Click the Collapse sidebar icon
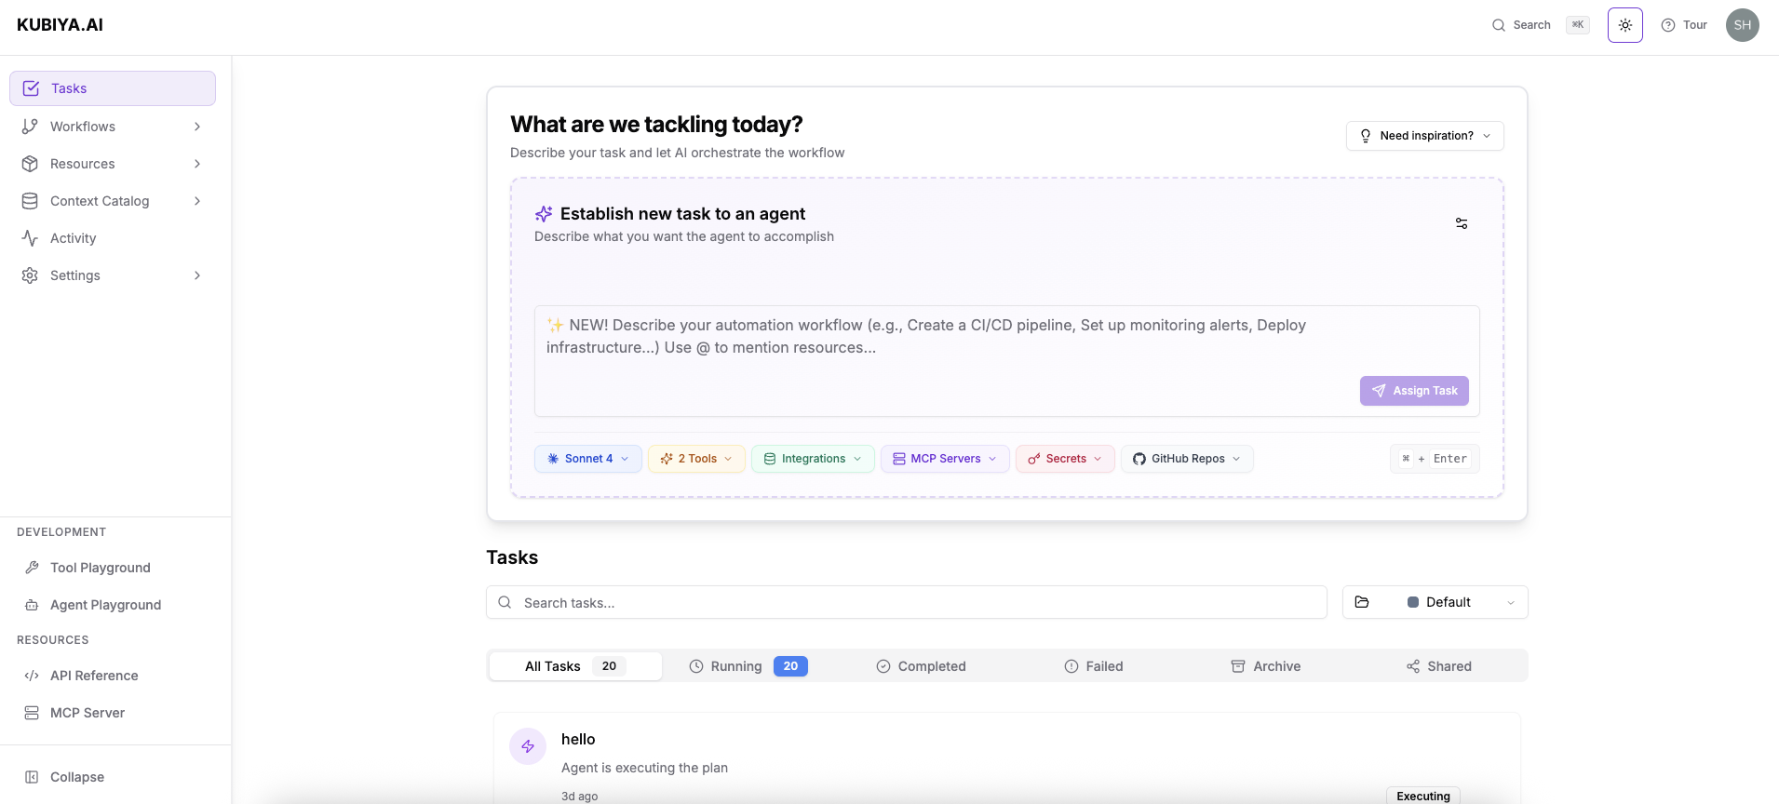 click(x=32, y=777)
